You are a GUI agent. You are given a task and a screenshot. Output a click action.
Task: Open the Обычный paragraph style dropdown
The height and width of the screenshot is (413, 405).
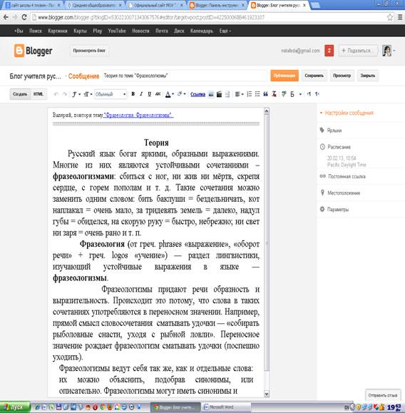[x=111, y=94]
